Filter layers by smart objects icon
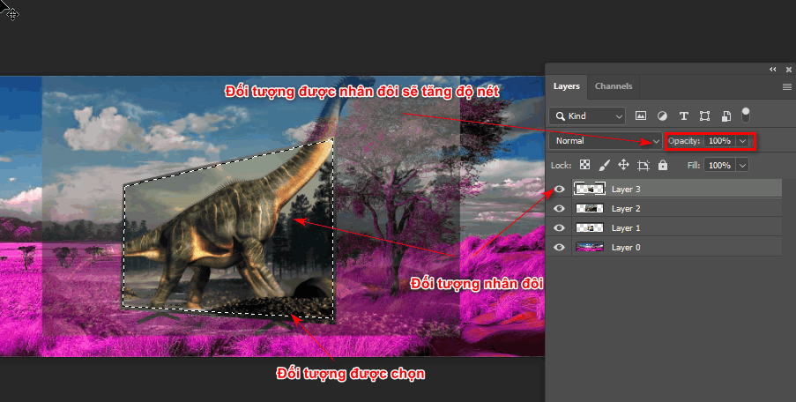 (x=726, y=115)
